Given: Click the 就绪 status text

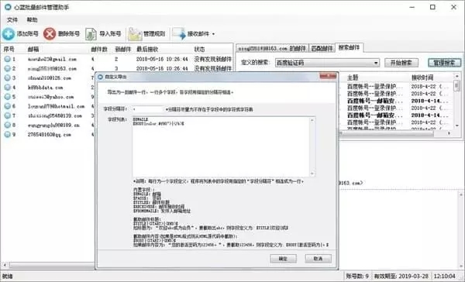Looking at the screenshot, I should click(x=8, y=276).
